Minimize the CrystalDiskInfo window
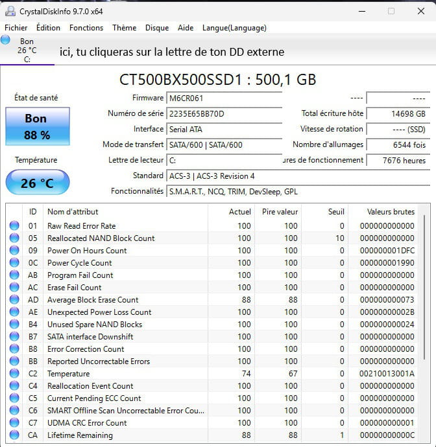This screenshot has height=447, width=436. [362, 12]
